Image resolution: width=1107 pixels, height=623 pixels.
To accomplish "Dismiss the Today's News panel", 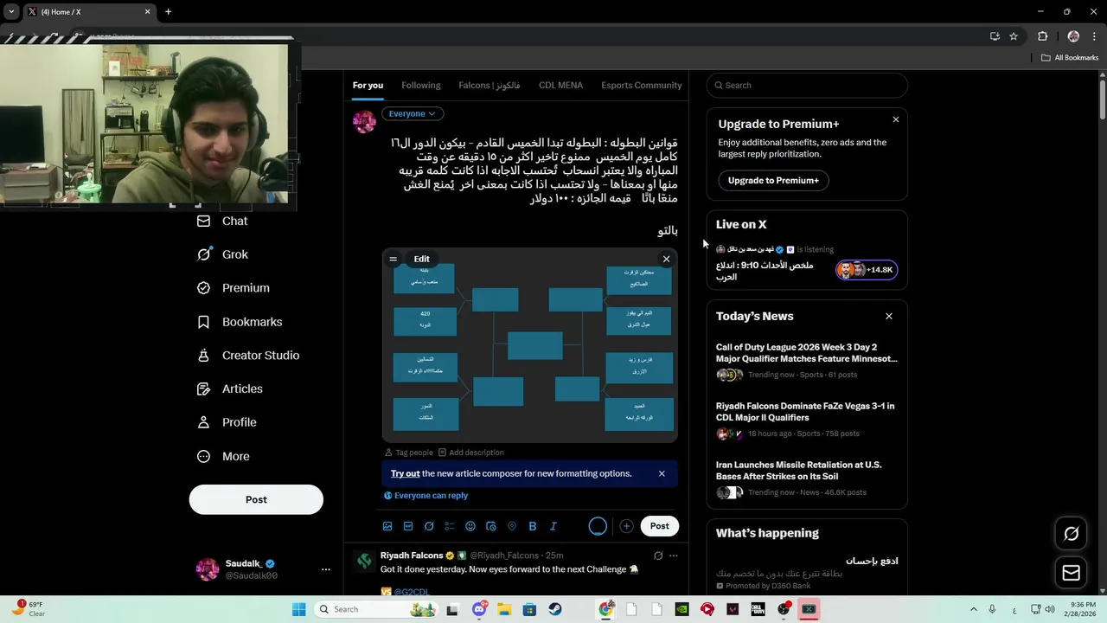I will pos(889,316).
